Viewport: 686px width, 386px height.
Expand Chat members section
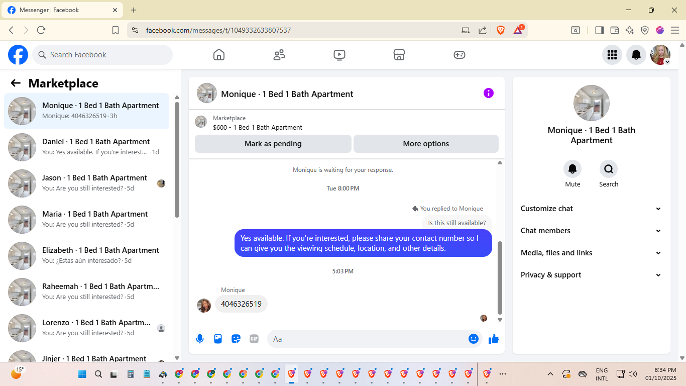(591, 231)
